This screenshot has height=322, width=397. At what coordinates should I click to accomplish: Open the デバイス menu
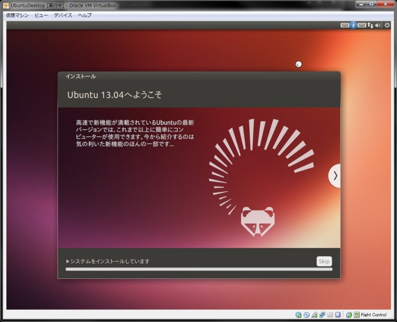(63, 15)
